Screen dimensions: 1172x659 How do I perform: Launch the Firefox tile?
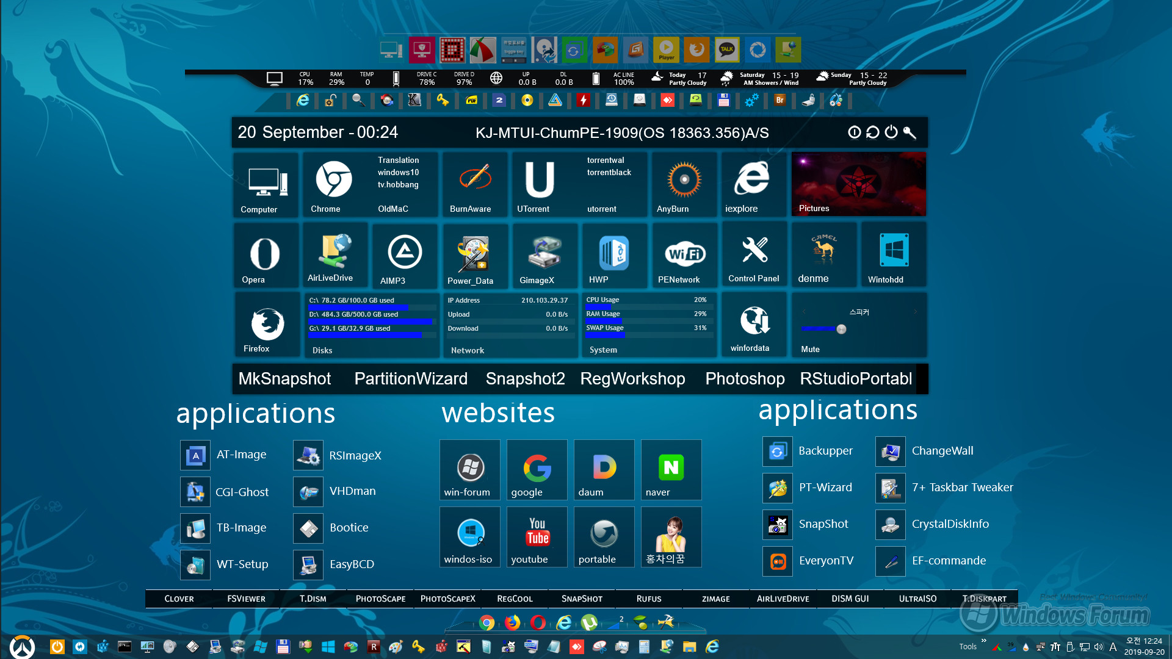click(267, 325)
